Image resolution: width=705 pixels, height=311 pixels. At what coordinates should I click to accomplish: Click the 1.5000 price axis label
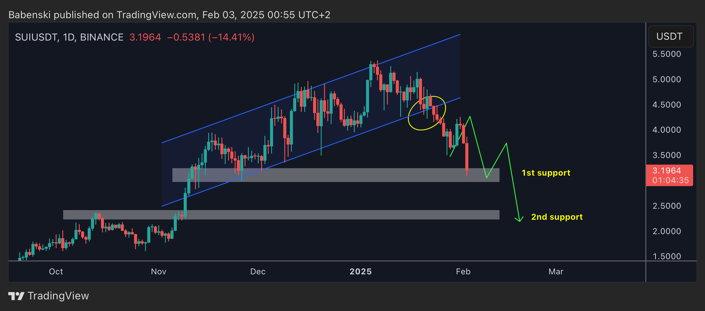[667, 256]
